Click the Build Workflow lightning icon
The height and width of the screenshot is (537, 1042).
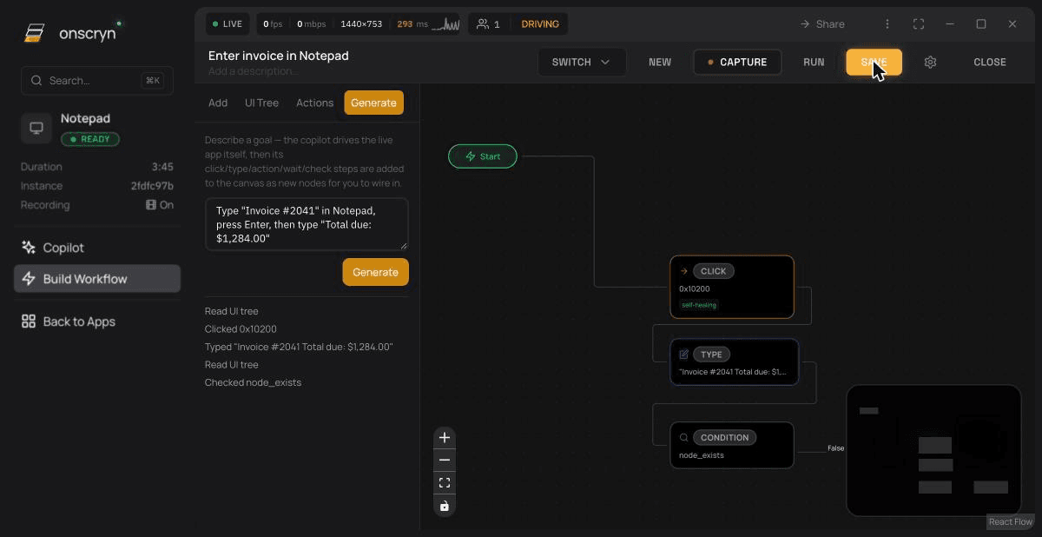point(29,279)
